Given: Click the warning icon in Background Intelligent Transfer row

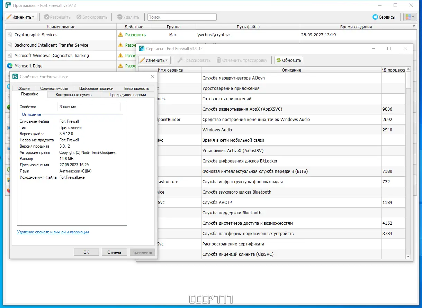Looking at the screenshot, I should (120, 45).
